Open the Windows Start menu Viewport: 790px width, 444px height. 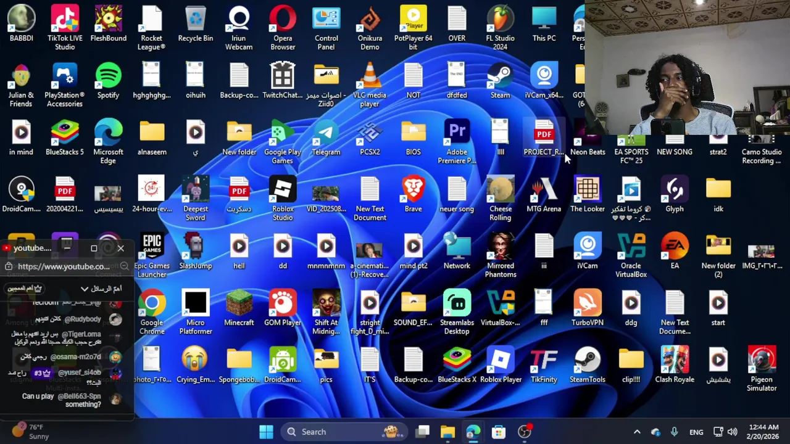coord(266,432)
